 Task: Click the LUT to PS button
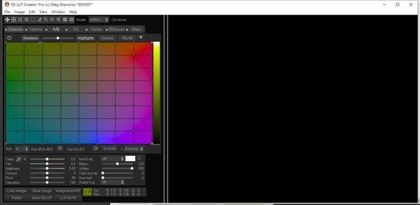tap(68, 198)
